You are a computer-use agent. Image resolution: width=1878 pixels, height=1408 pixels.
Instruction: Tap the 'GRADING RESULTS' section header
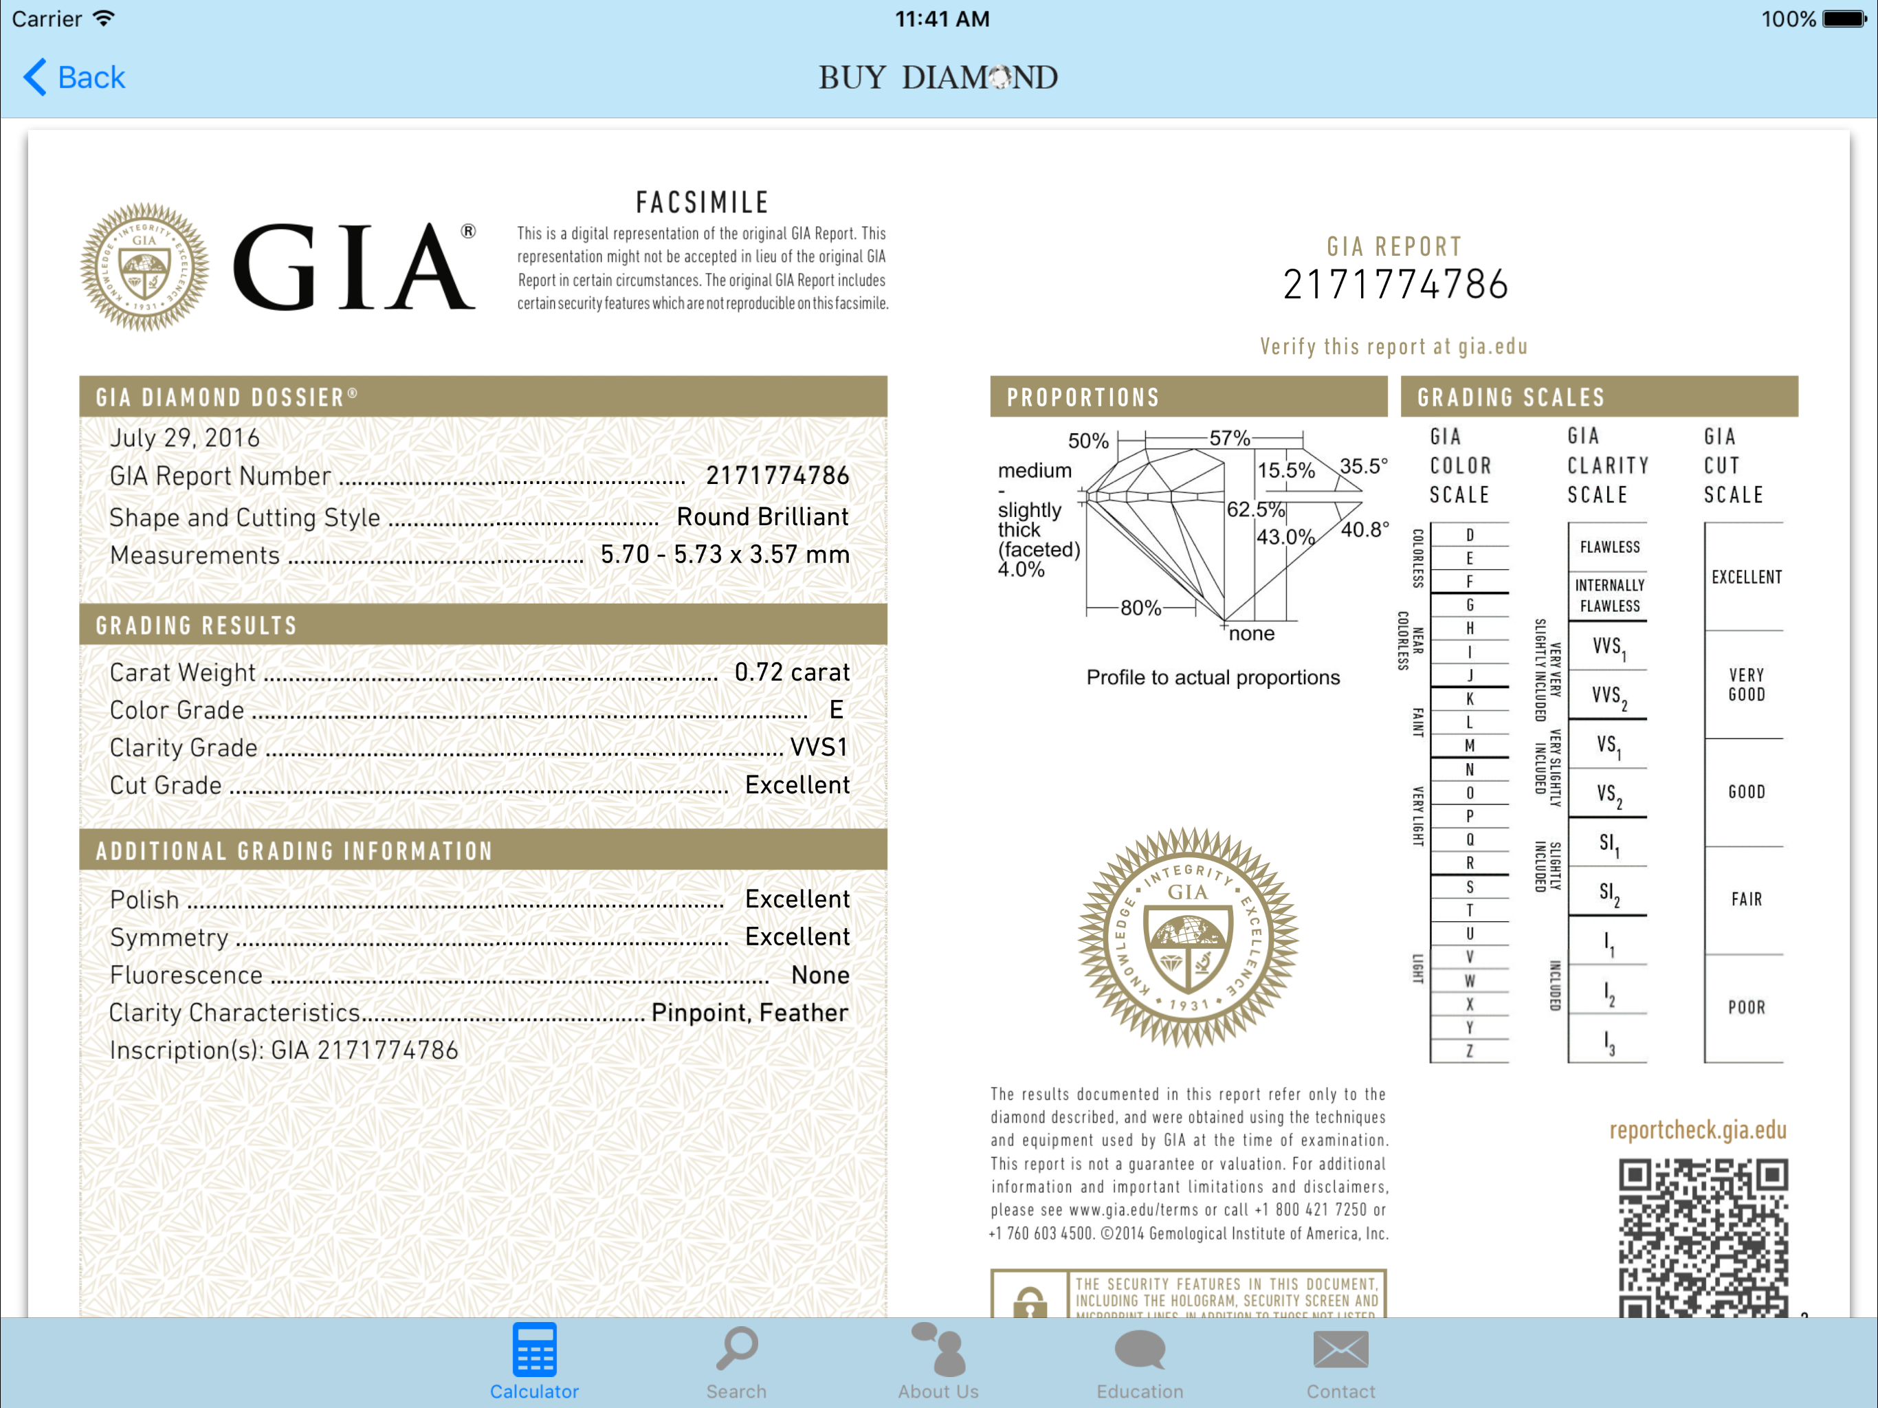[483, 625]
